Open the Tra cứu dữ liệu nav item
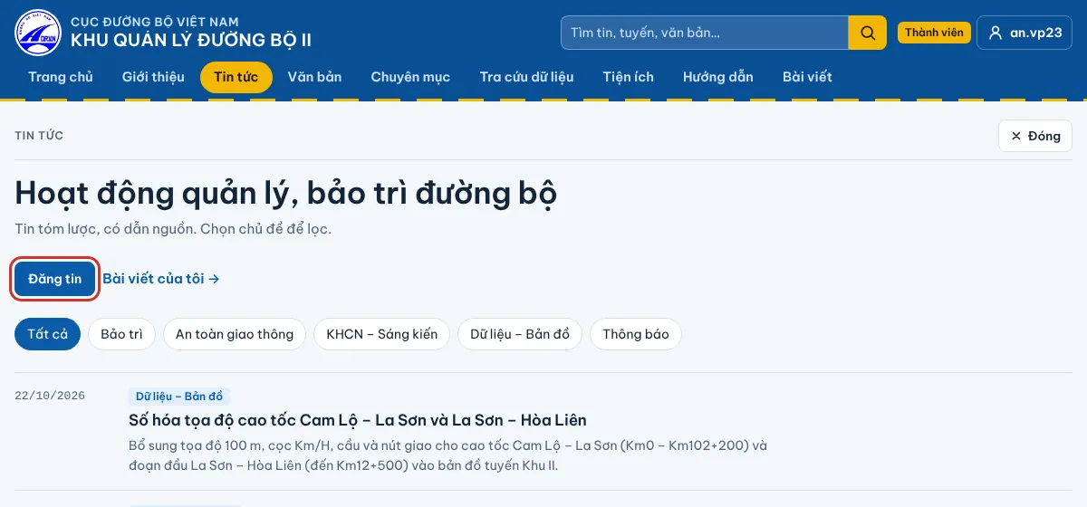 (526, 77)
